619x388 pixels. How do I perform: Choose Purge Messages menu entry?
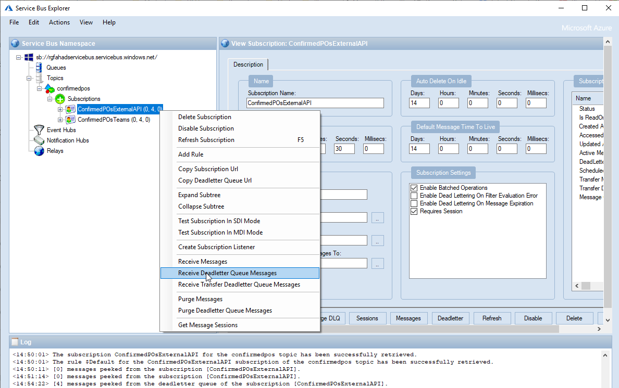coord(240,299)
